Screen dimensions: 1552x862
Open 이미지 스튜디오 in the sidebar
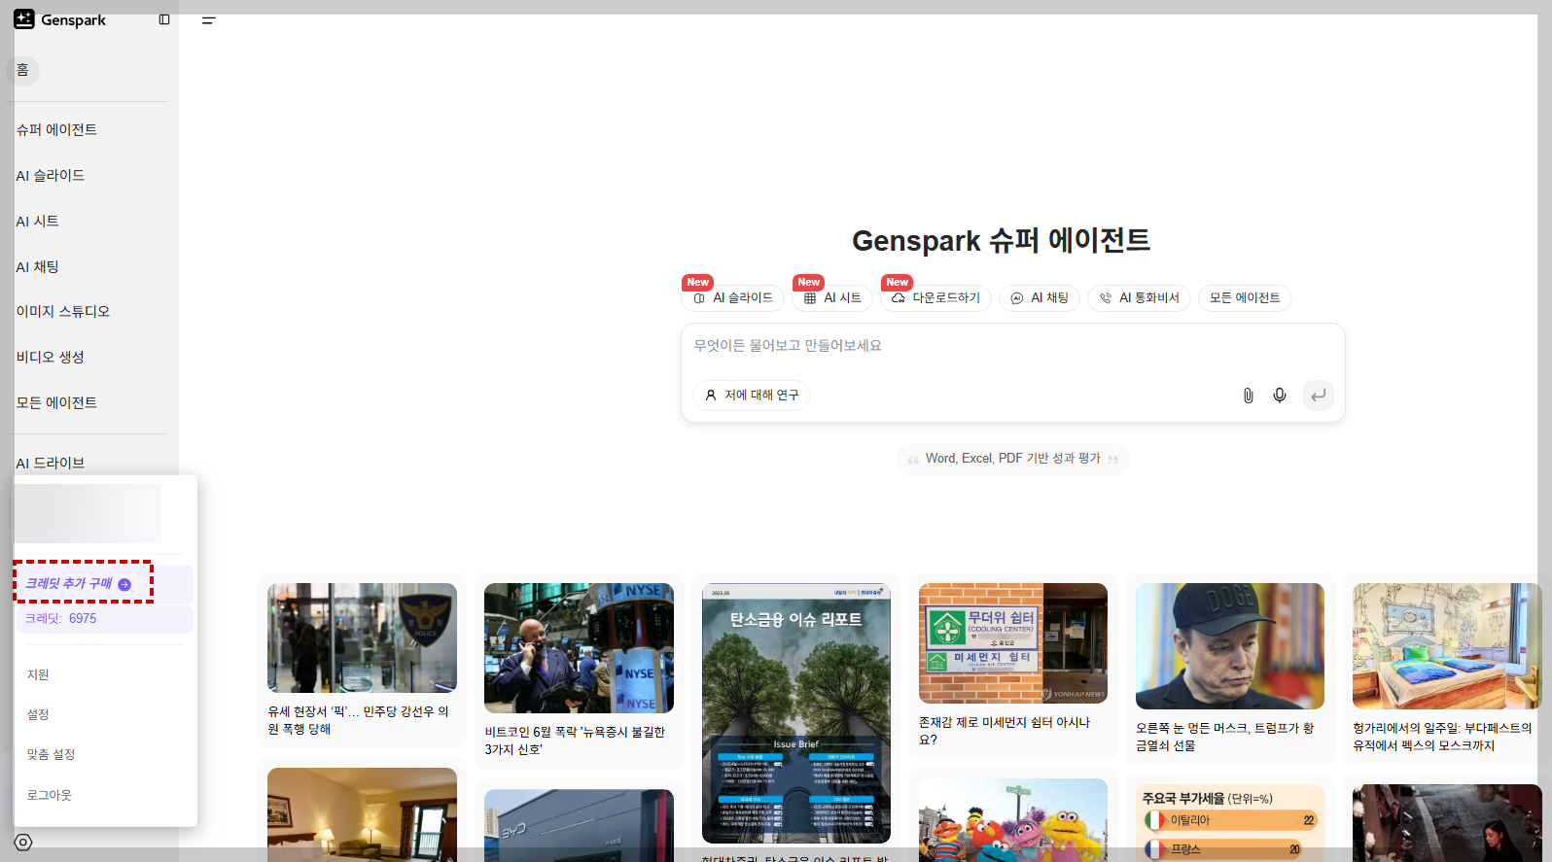click(63, 311)
